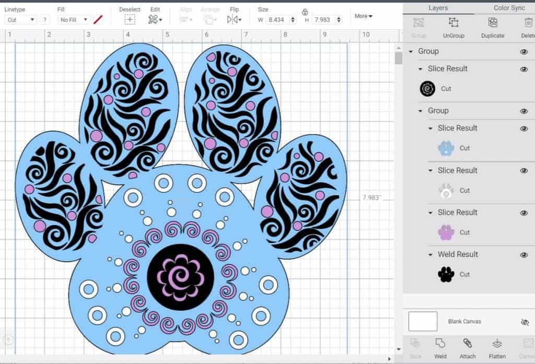Click the Linetype help question mark

tap(45, 20)
